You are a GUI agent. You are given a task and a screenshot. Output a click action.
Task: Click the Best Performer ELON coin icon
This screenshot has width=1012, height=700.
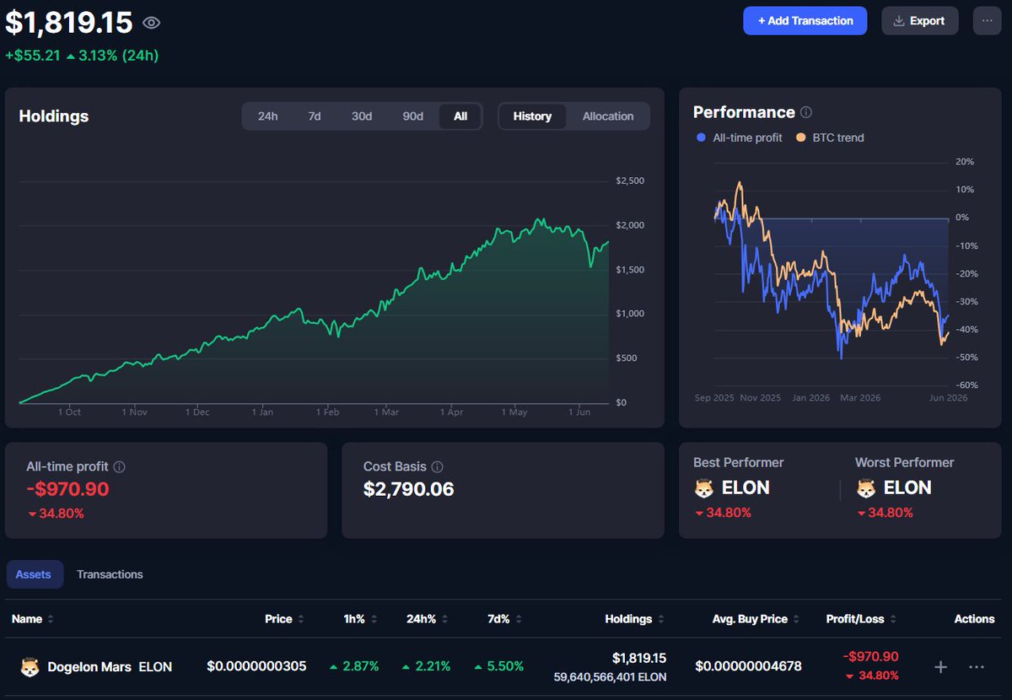point(704,488)
